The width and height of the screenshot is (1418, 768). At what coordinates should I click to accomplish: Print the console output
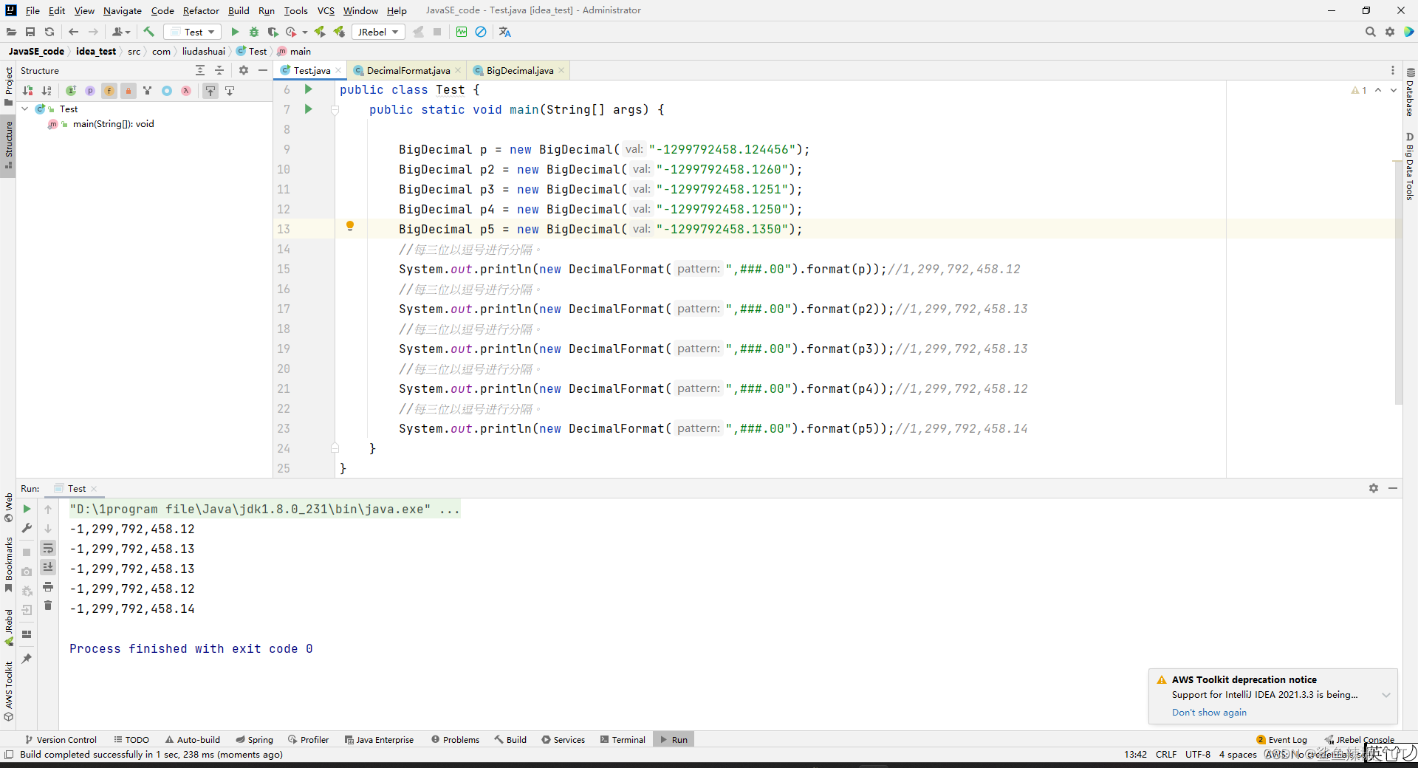pyautogui.click(x=48, y=586)
